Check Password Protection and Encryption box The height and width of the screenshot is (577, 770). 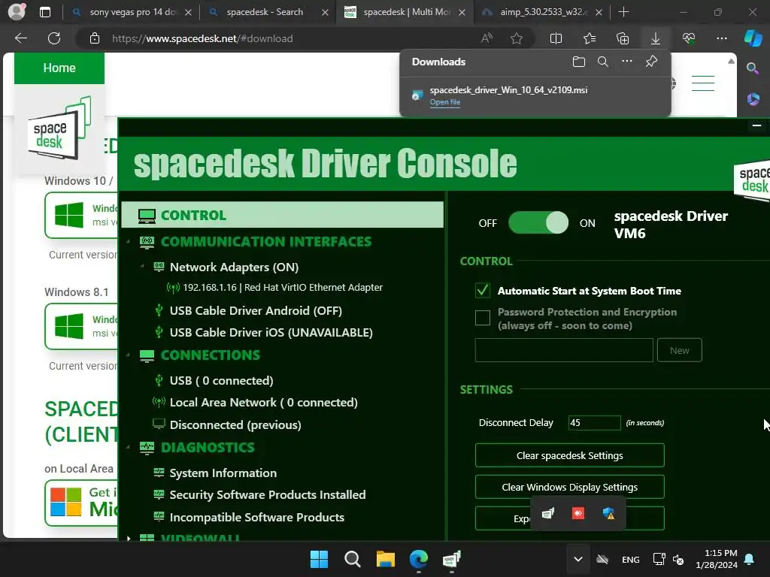tap(483, 318)
